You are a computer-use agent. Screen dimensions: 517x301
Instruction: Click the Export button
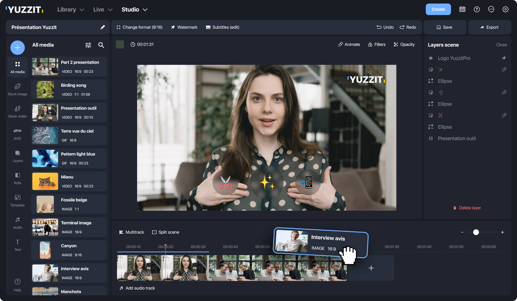point(489,27)
